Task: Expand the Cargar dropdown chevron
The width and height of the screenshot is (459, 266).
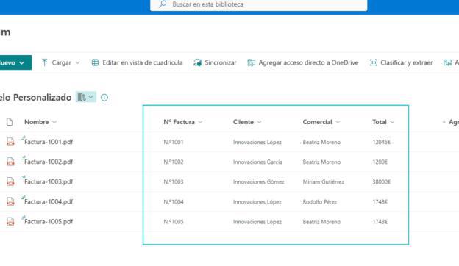Action: 77,62
